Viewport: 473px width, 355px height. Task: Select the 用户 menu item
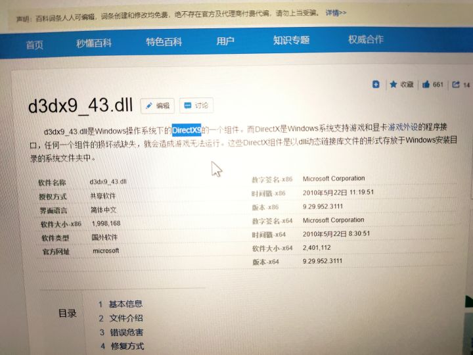pos(225,41)
